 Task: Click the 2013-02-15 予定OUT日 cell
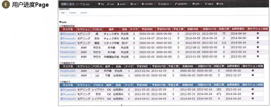click(x=159, y=71)
